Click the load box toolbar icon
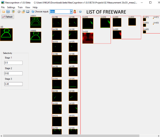Viewport: 160px width, 137px height. [x=23, y=12]
